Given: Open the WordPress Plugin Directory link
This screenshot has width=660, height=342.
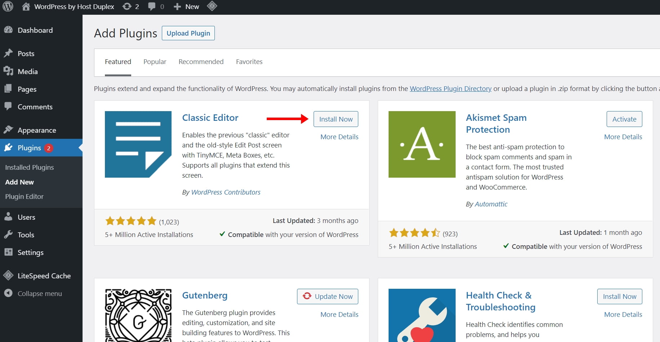Looking at the screenshot, I should click(x=451, y=88).
